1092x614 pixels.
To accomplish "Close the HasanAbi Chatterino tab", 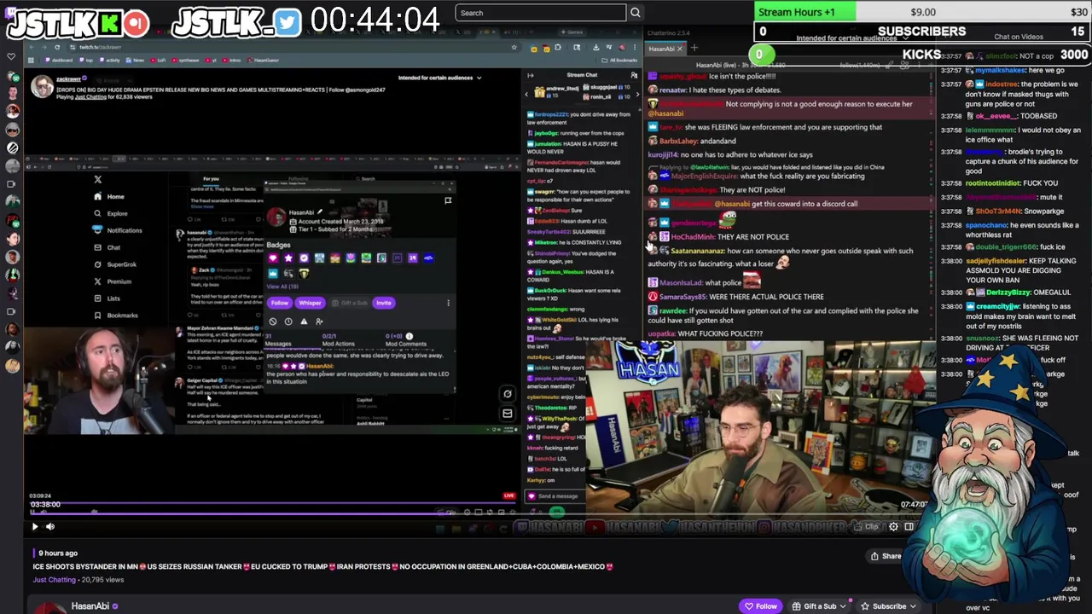I will tap(680, 49).
